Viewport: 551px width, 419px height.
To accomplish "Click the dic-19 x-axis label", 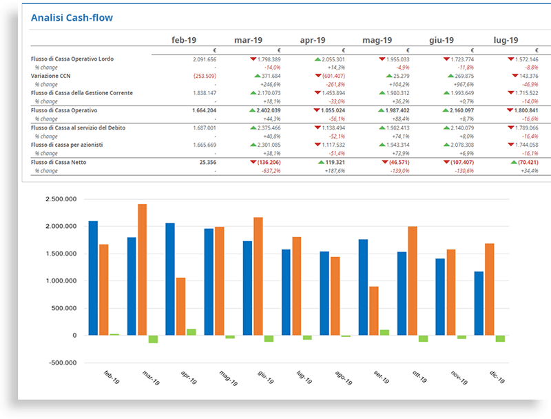I will (x=497, y=377).
